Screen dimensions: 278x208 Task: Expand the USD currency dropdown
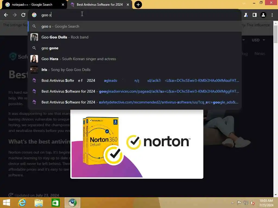point(258,40)
